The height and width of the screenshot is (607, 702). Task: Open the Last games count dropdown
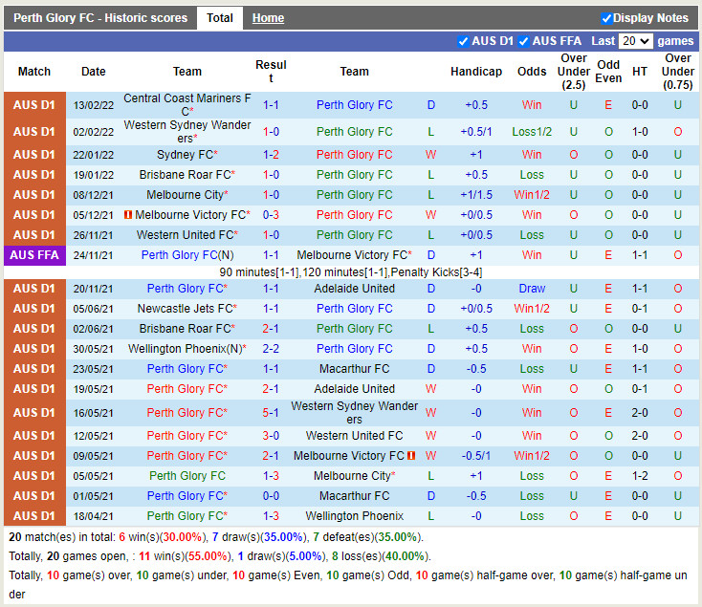(635, 41)
